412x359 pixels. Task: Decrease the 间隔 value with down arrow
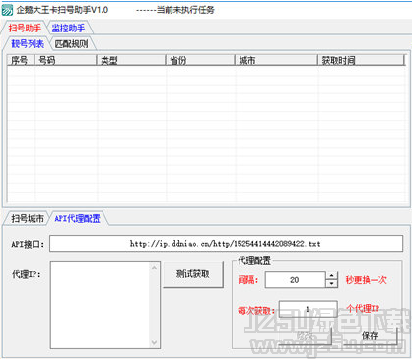click(332, 284)
